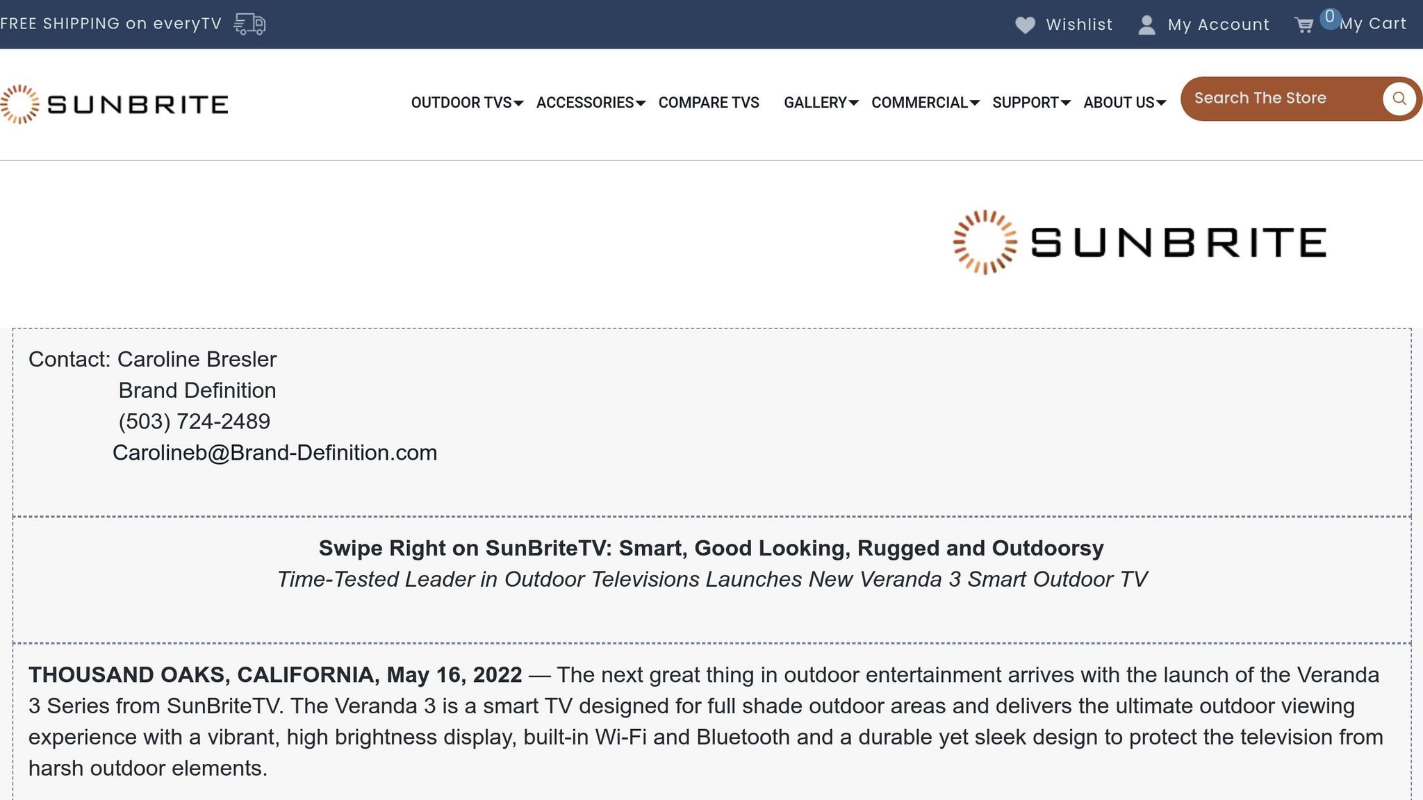
Task: Go to My Account link
Action: point(1219,25)
